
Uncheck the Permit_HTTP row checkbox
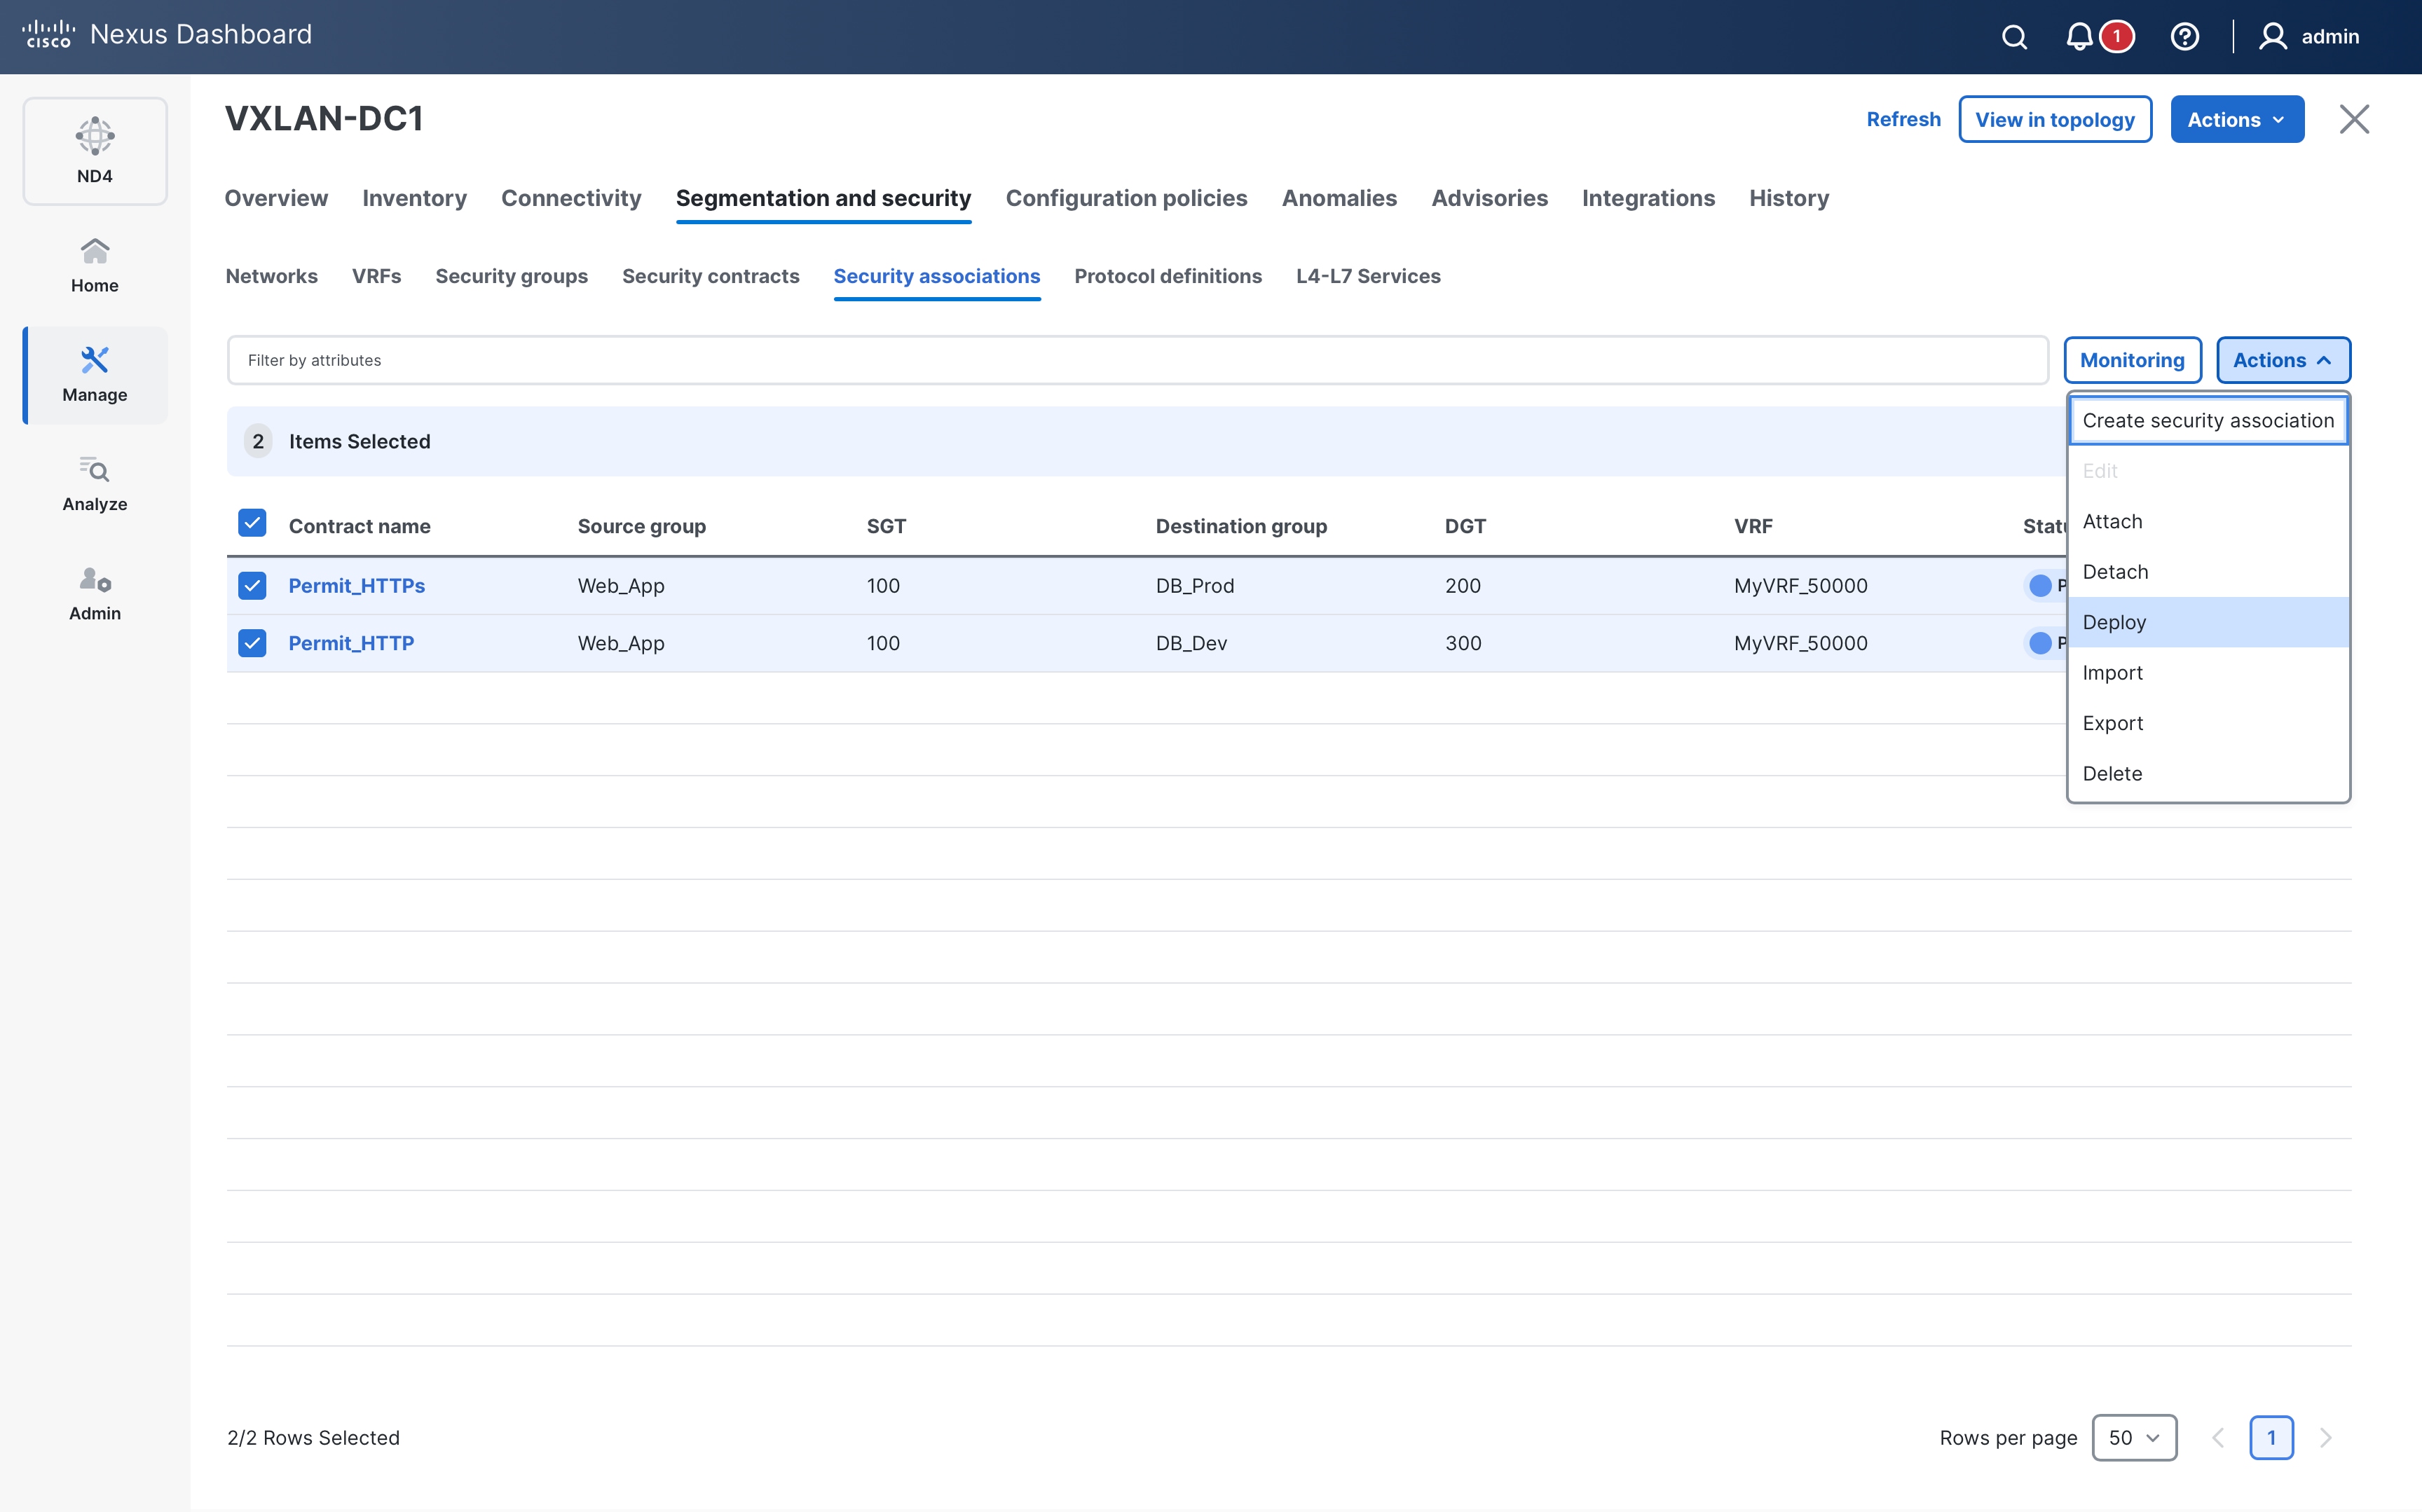click(252, 643)
